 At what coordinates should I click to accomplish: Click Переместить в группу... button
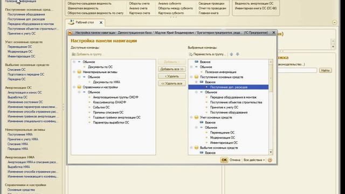208,54
